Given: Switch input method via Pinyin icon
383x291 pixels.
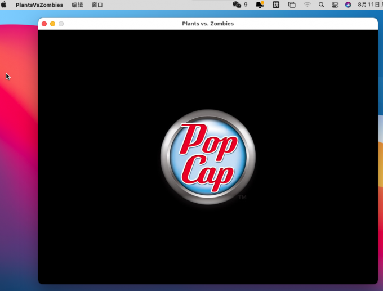Looking at the screenshot, I should click(276, 5).
